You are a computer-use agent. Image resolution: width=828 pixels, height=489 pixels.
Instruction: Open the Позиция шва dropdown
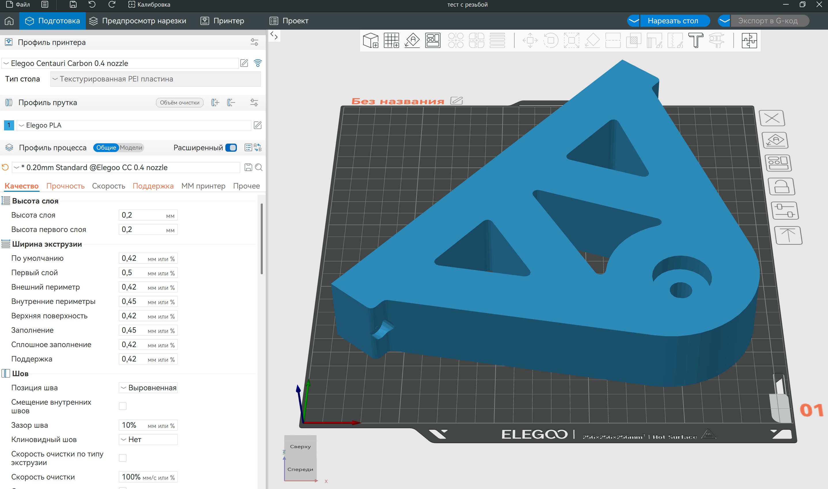coord(148,388)
